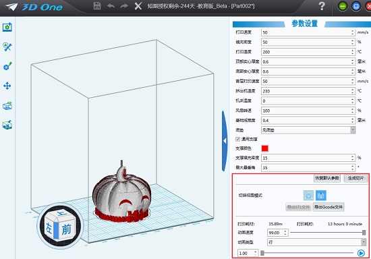Screen dimensions: 371x259
Task: Toggle the 通用支撑 checkbox
Action: click(x=238, y=139)
